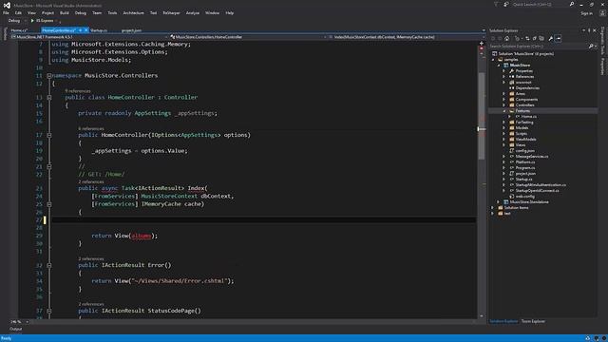608x342 pixels.
Task: Toggle Preview Selected Items button
Action: (559, 38)
